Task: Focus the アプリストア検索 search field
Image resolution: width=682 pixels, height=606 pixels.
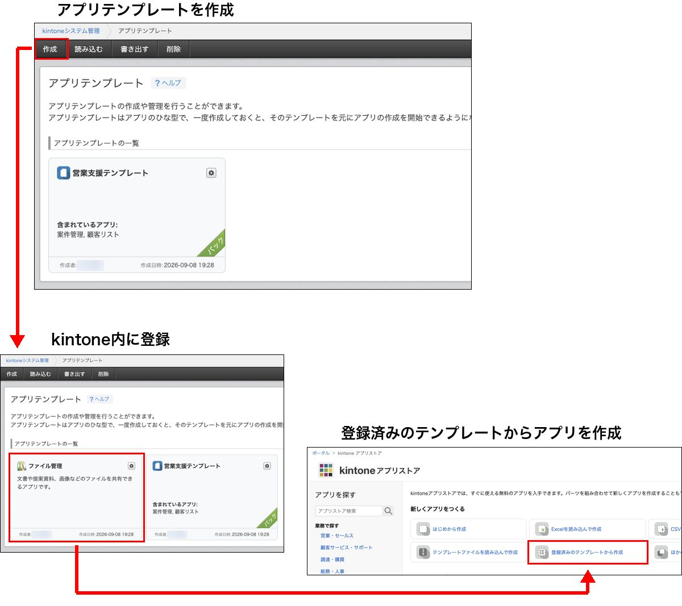Action: [x=349, y=511]
